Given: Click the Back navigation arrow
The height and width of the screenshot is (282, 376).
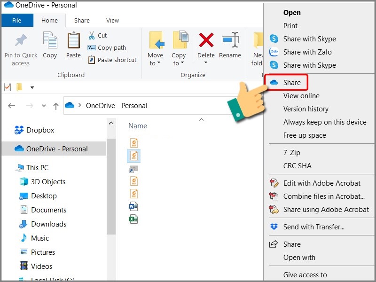Looking at the screenshot, I should [x=11, y=105].
